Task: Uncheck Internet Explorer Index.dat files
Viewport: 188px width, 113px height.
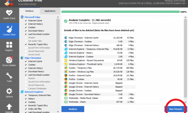Action: pos(26,109)
